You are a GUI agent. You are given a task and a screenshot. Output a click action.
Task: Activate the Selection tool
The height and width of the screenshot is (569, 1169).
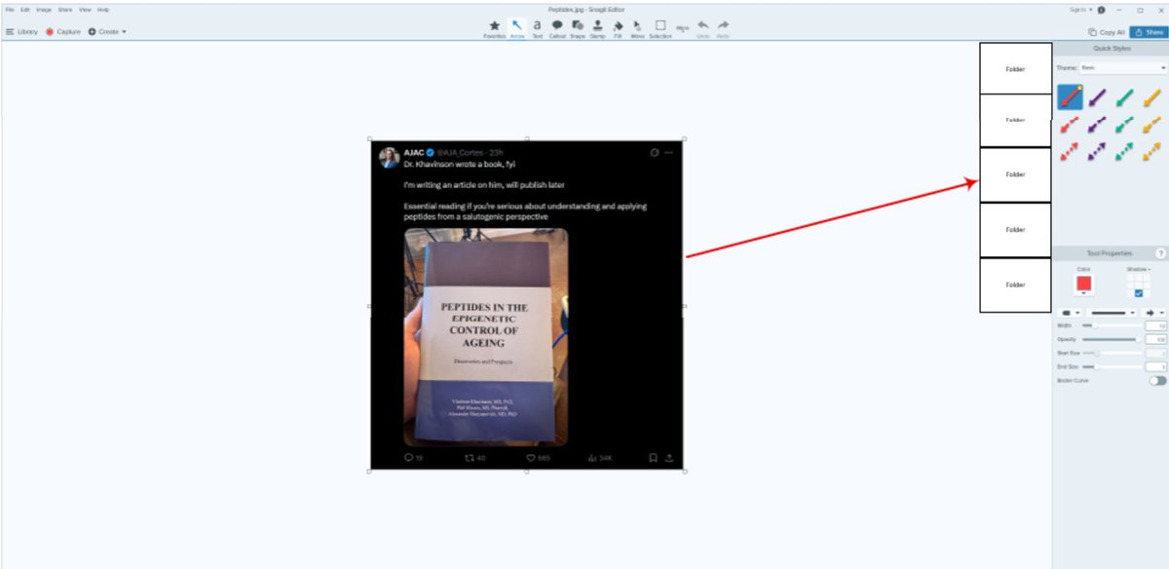click(x=660, y=26)
